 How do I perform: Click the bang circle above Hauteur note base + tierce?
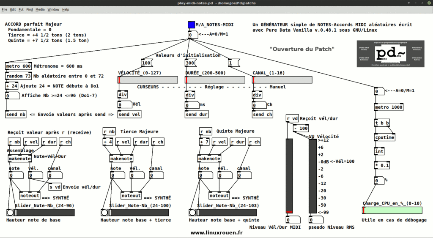(x=104, y=212)
